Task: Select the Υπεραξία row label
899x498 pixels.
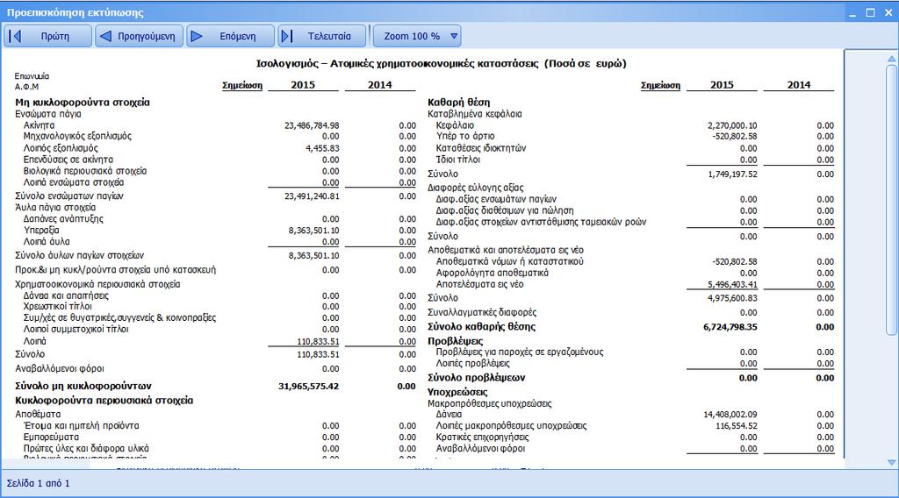Action: (41, 230)
